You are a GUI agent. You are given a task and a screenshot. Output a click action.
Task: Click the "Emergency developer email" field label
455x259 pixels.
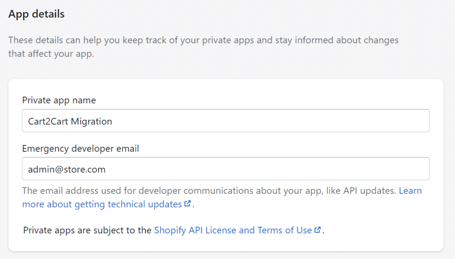(x=80, y=148)
